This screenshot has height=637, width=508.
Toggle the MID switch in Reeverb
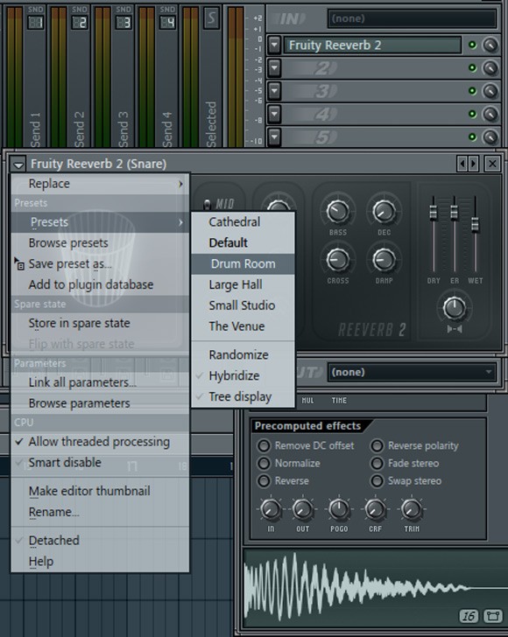[208, 205]
